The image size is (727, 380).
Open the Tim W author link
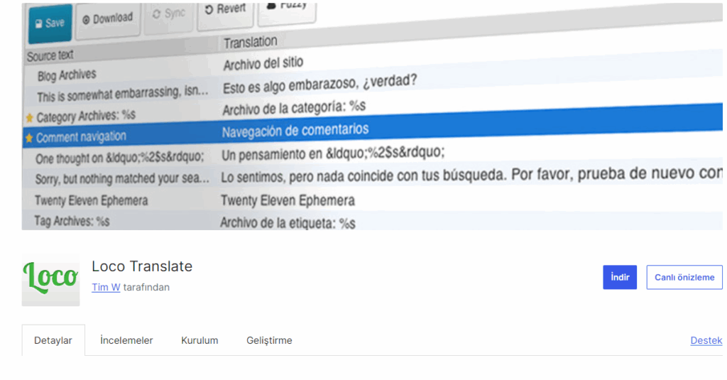(x=106, y=287)
